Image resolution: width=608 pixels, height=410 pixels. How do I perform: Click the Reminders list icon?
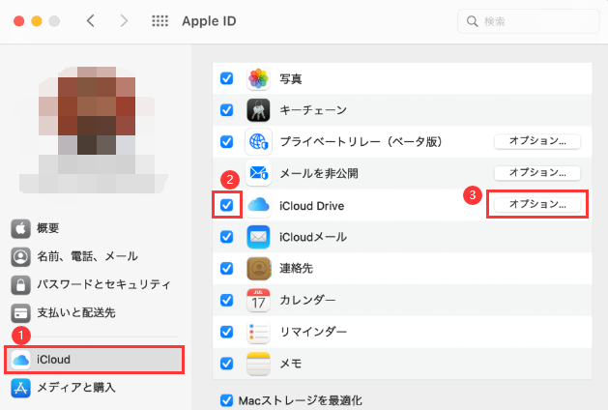[x=258, y=332]
